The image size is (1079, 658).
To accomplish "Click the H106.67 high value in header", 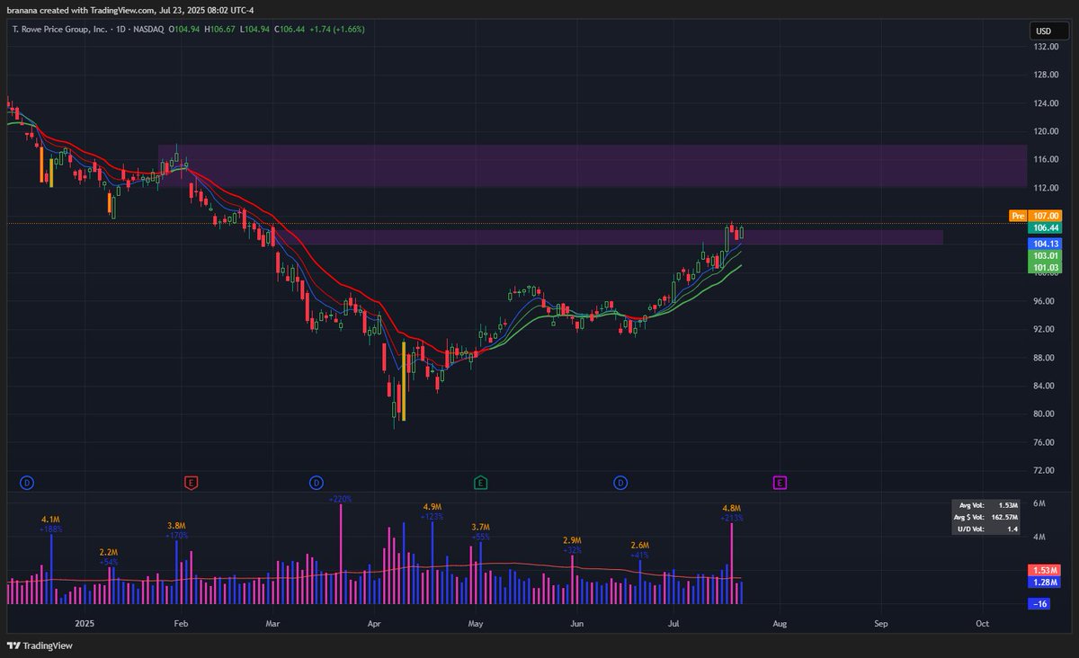I will (x=219, y=29).
